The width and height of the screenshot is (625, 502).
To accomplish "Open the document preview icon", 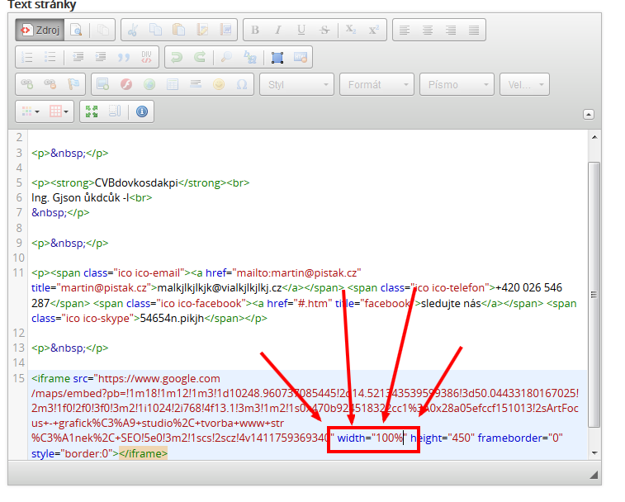I will 76,30.
